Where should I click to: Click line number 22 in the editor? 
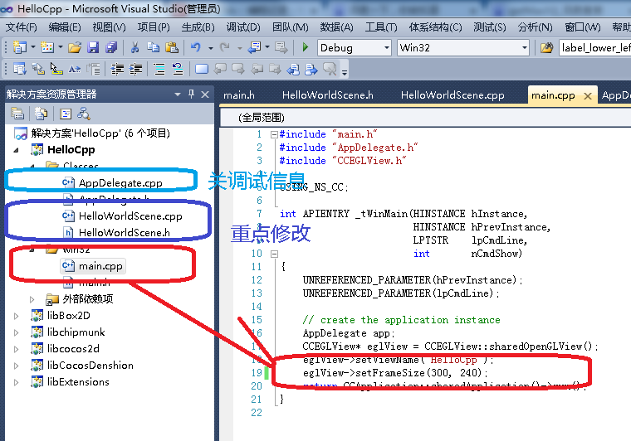[257, 413]
